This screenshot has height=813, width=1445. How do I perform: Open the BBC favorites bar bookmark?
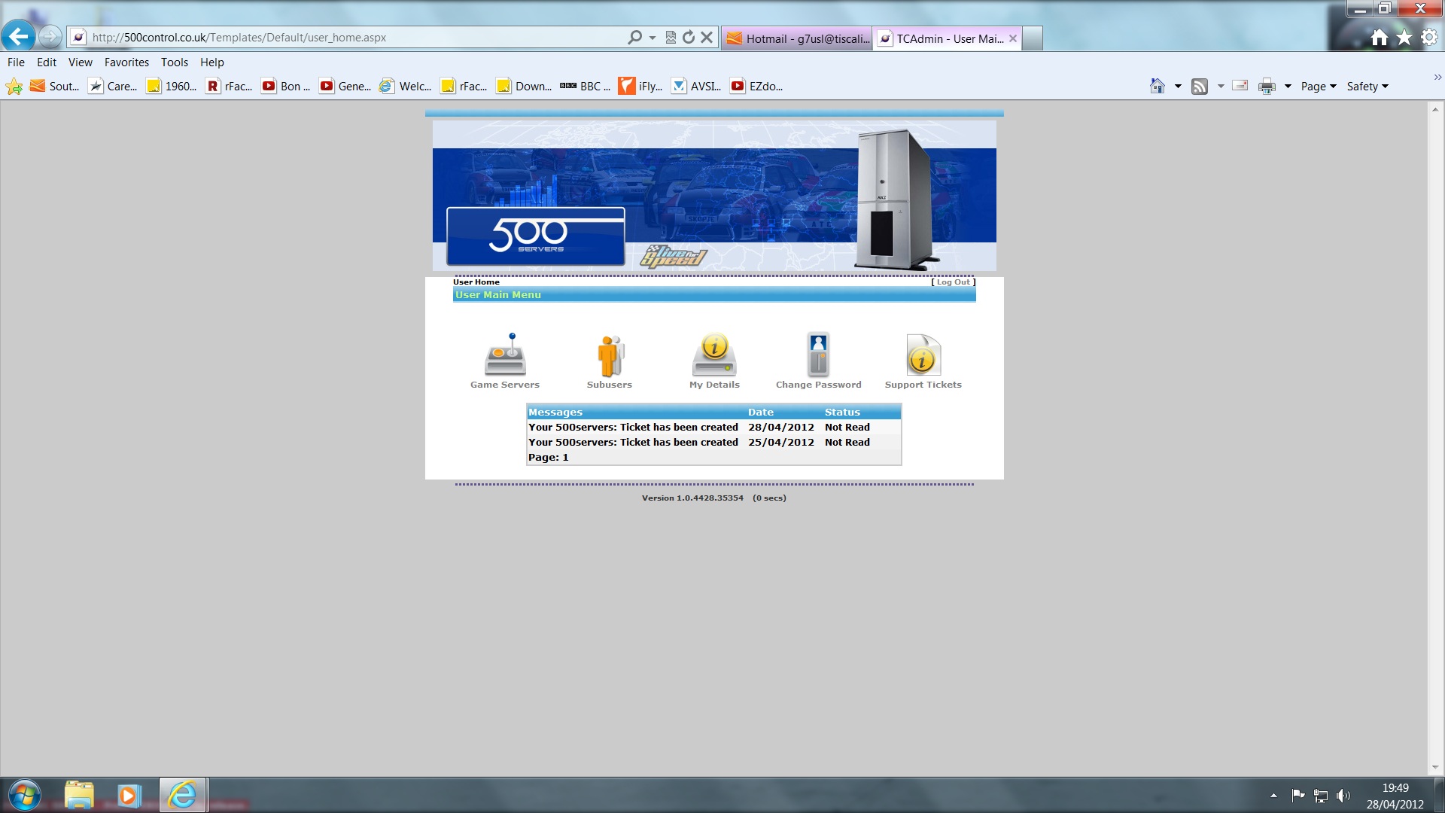point(586,87)
